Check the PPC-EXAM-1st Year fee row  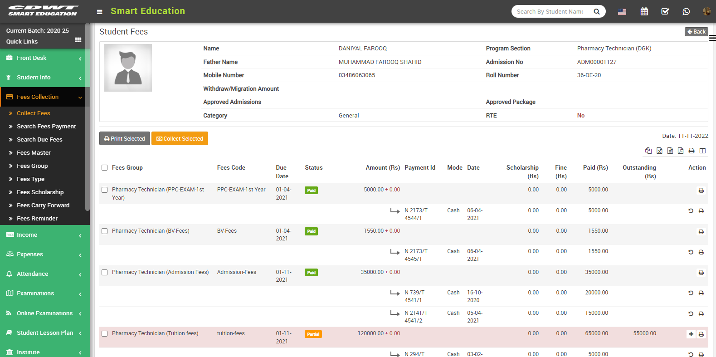pos(105,190)
